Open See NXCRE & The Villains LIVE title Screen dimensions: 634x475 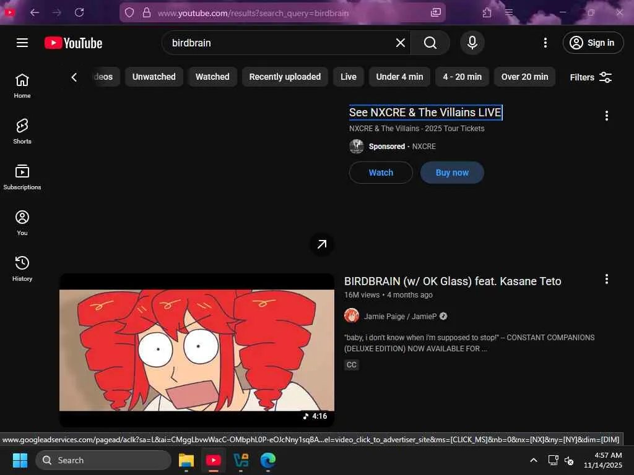point(425,113)
